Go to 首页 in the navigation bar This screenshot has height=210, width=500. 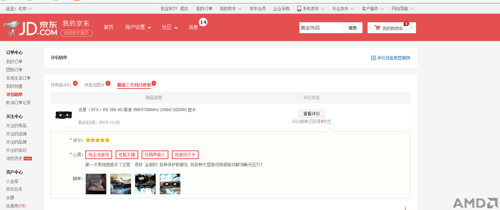(109, 27)
